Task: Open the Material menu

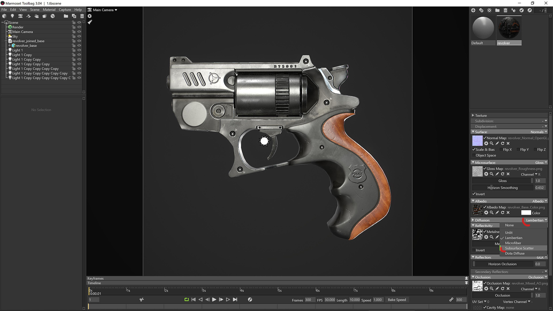Action: point(49,10)
